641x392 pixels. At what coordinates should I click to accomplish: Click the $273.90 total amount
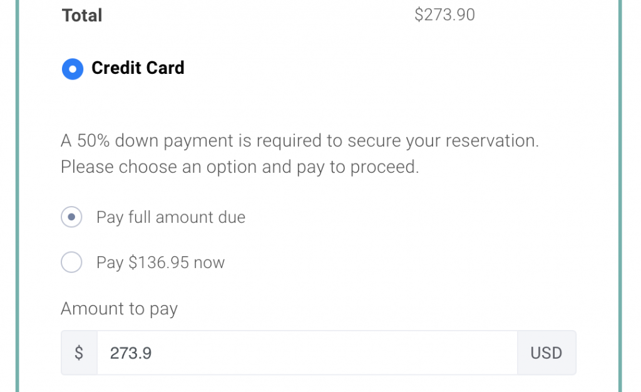tap(444, 15)
